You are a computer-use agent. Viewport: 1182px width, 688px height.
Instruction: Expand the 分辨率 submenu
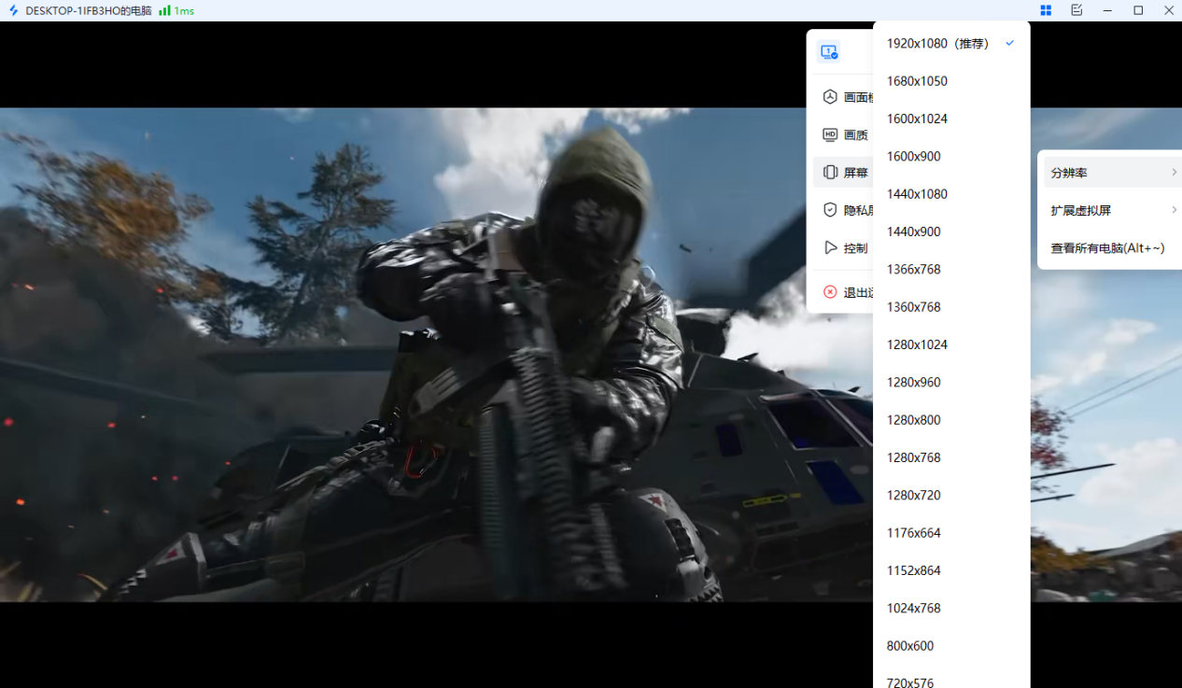point(1112,173)
